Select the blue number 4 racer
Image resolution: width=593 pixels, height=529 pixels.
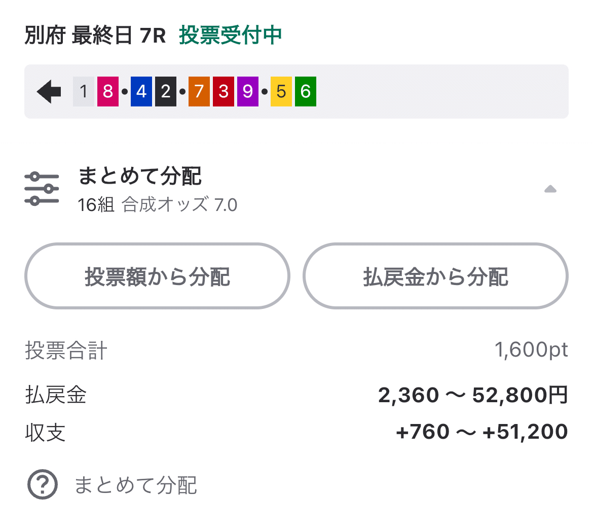coord(141,91)
